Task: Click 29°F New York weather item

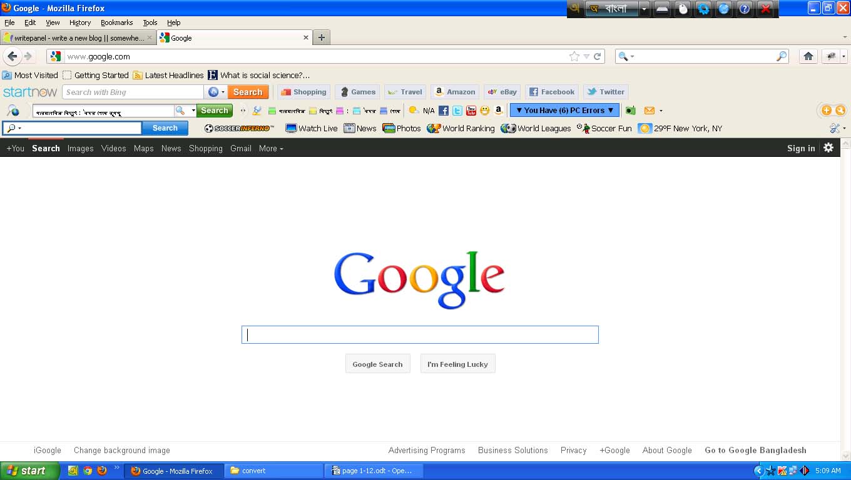Action: (680, 128)
